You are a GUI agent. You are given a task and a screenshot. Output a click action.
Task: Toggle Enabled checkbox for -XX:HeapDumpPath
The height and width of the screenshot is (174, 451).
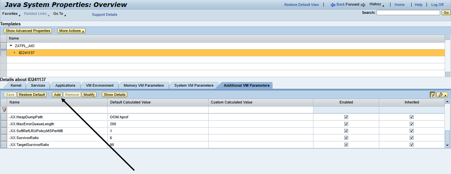coord(346,117)
